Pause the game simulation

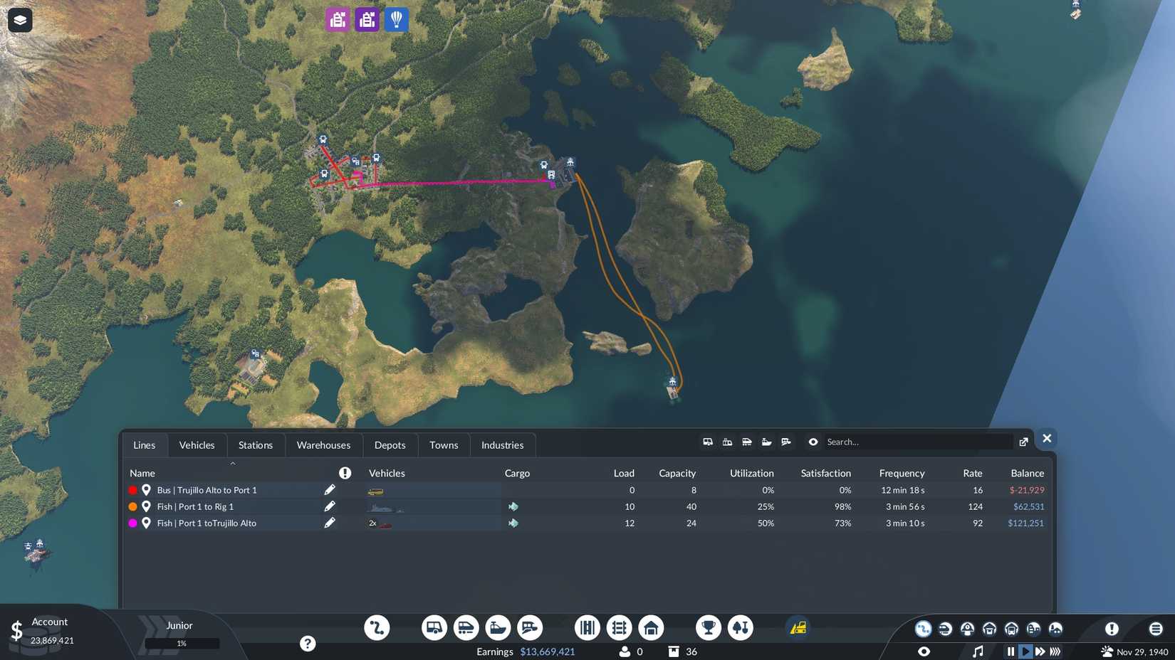pos(1010,651)
